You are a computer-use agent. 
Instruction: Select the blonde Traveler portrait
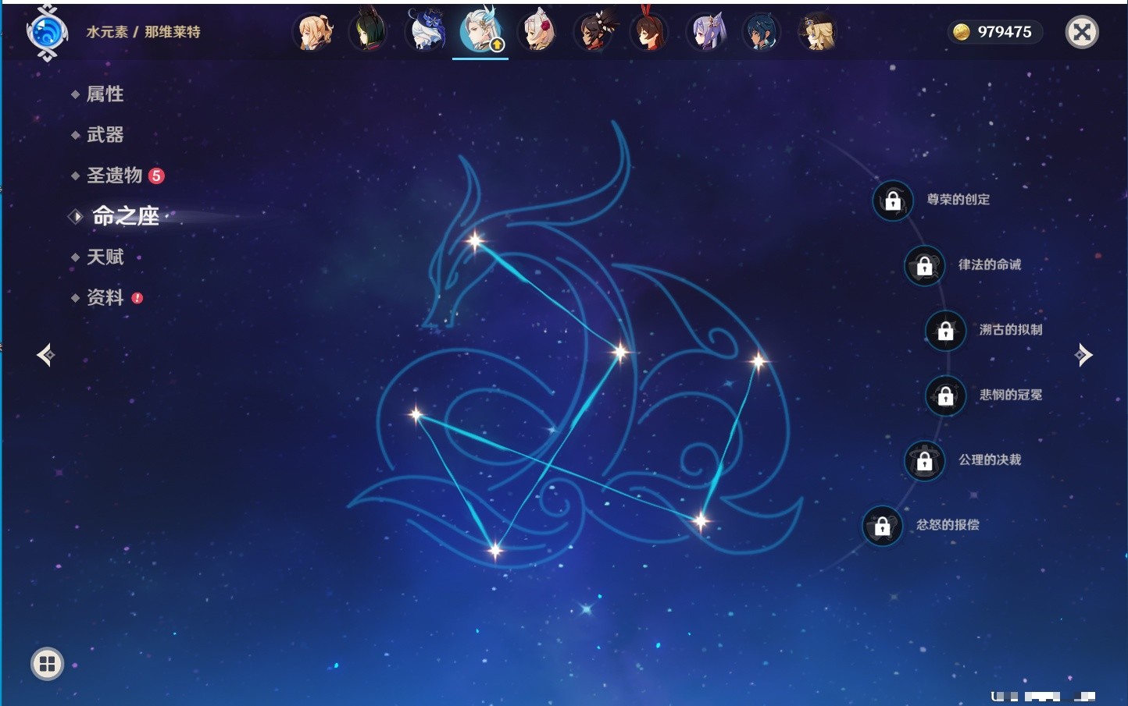coord(313,32)
